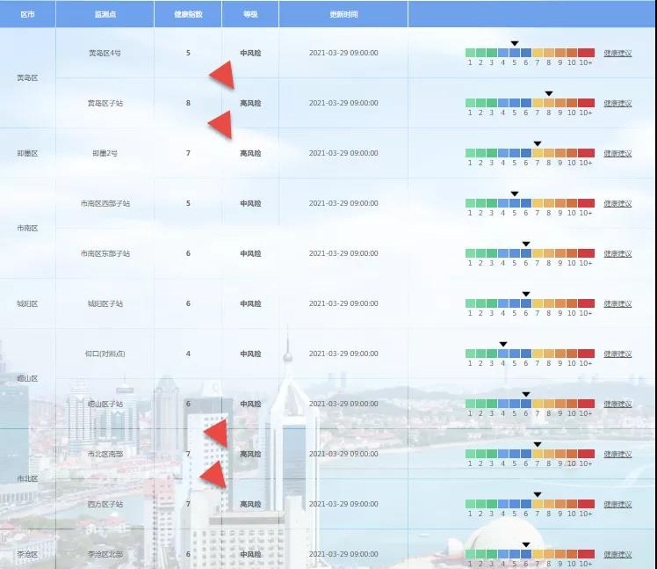The height and width of the screenshot is (569, 657).
Task: Click the black marker above 黄岛区子站 color scale
Action: 548,93
